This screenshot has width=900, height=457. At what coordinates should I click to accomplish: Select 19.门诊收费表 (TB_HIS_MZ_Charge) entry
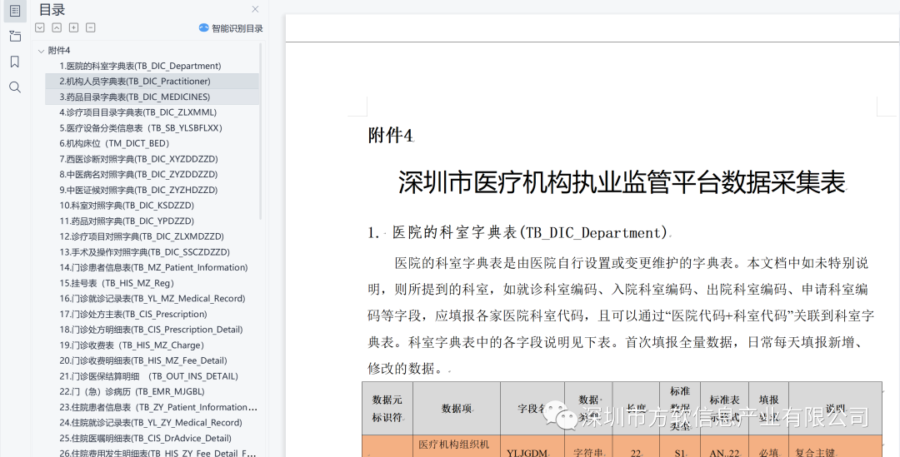131,345
